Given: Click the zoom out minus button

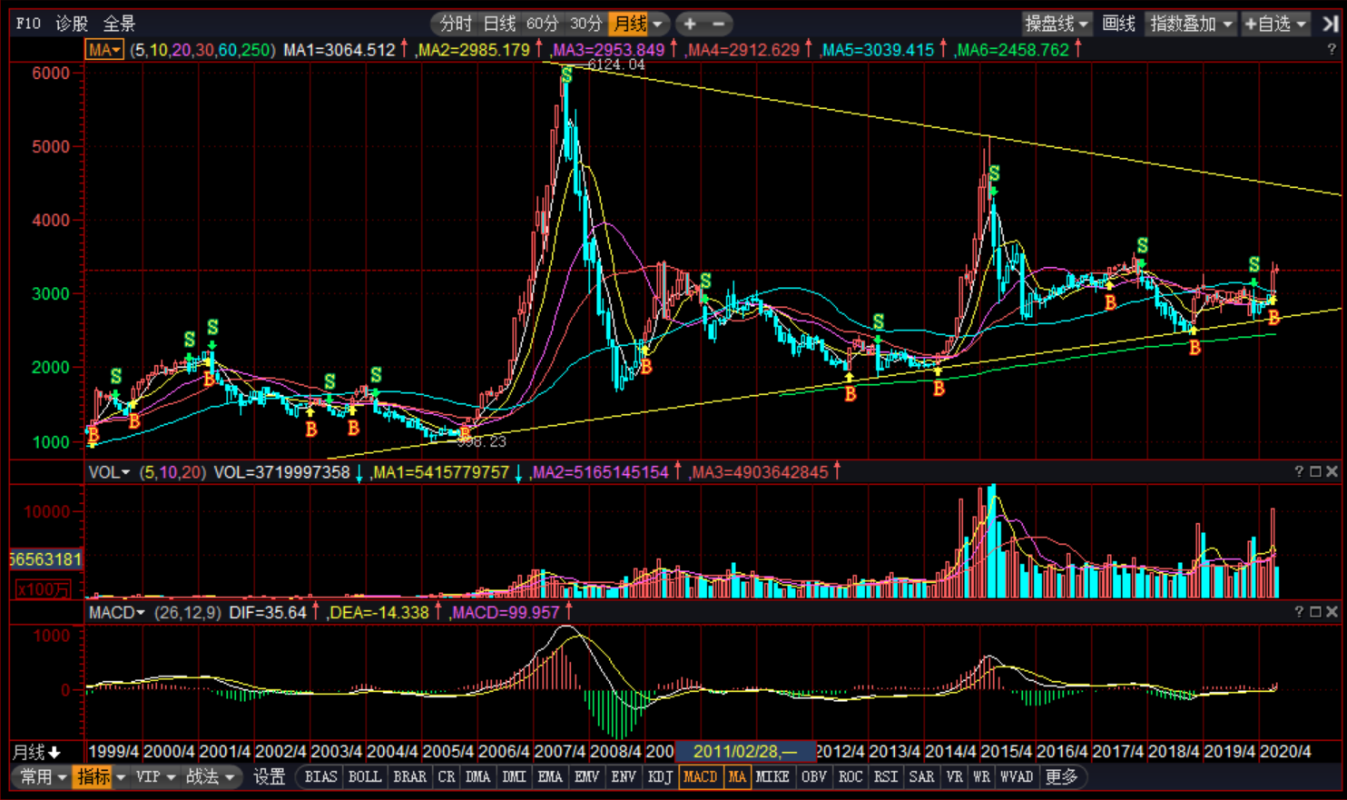Looking at the screenshot, I should [x=718, y=24].
